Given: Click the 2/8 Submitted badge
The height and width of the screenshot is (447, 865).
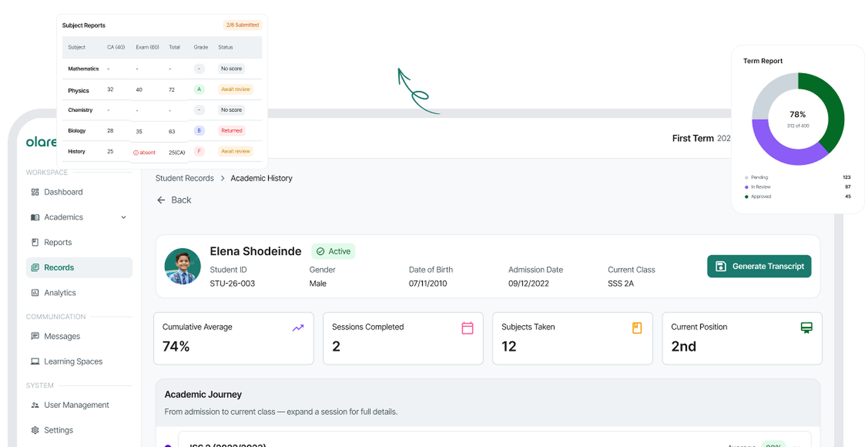Looking at the screenshot, I should (x=243, y=25).
